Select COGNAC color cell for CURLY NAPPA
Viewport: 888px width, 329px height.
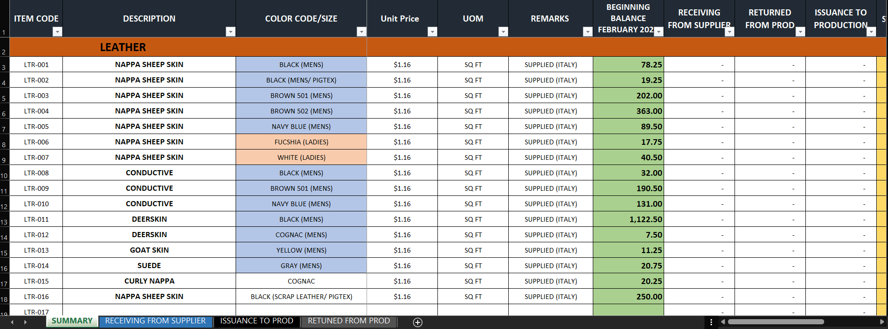point(301,281)
